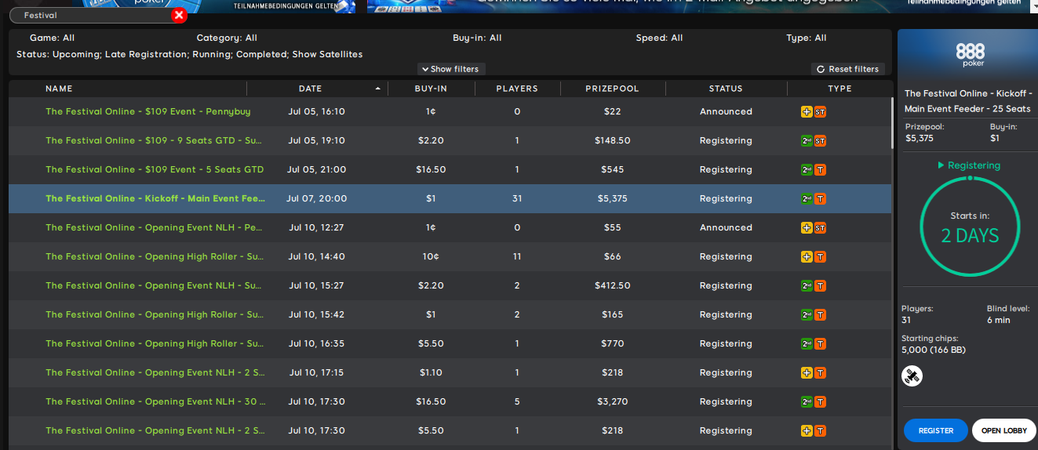The width and height of the screenshot is (1038, 450).
Task: Sort by the PRIZEPOOL column header
Action: click(x=612, y=89)
